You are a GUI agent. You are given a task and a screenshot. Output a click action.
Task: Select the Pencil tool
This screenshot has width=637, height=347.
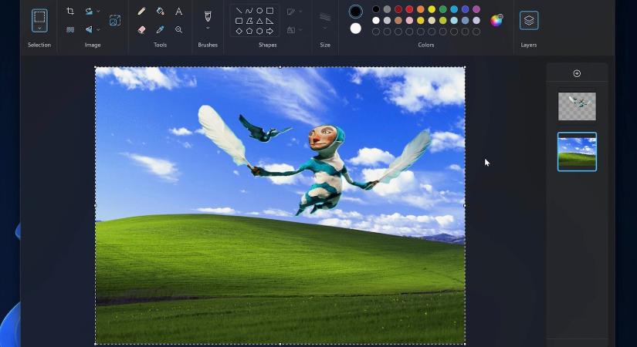pos(141,12)
